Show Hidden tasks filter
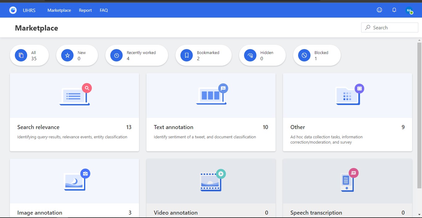The height and width of the screenshot is (218, 422). pos(262,56)
